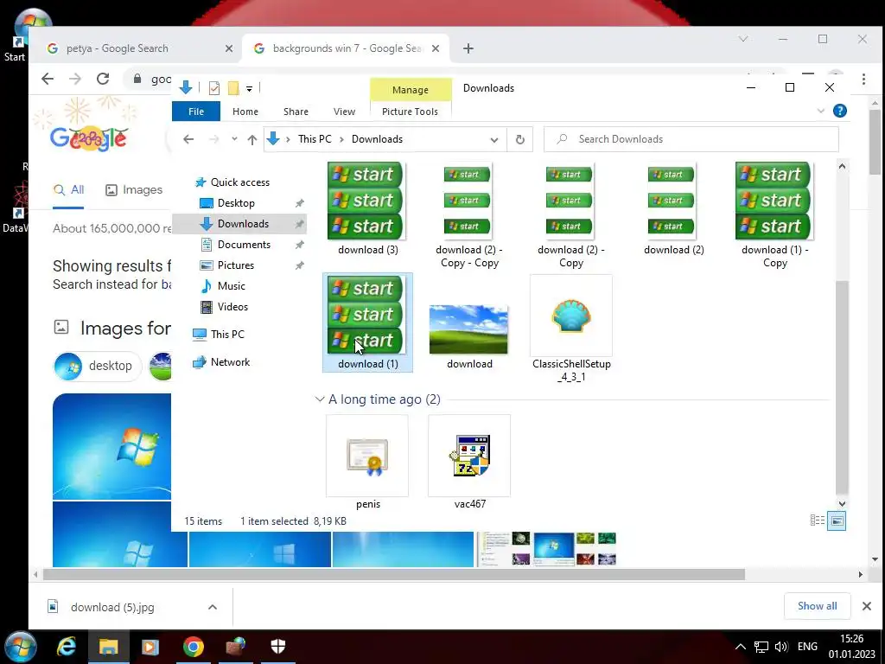Open the download (3) image file
Screen dimensions: 885x664
coord(367,208)
